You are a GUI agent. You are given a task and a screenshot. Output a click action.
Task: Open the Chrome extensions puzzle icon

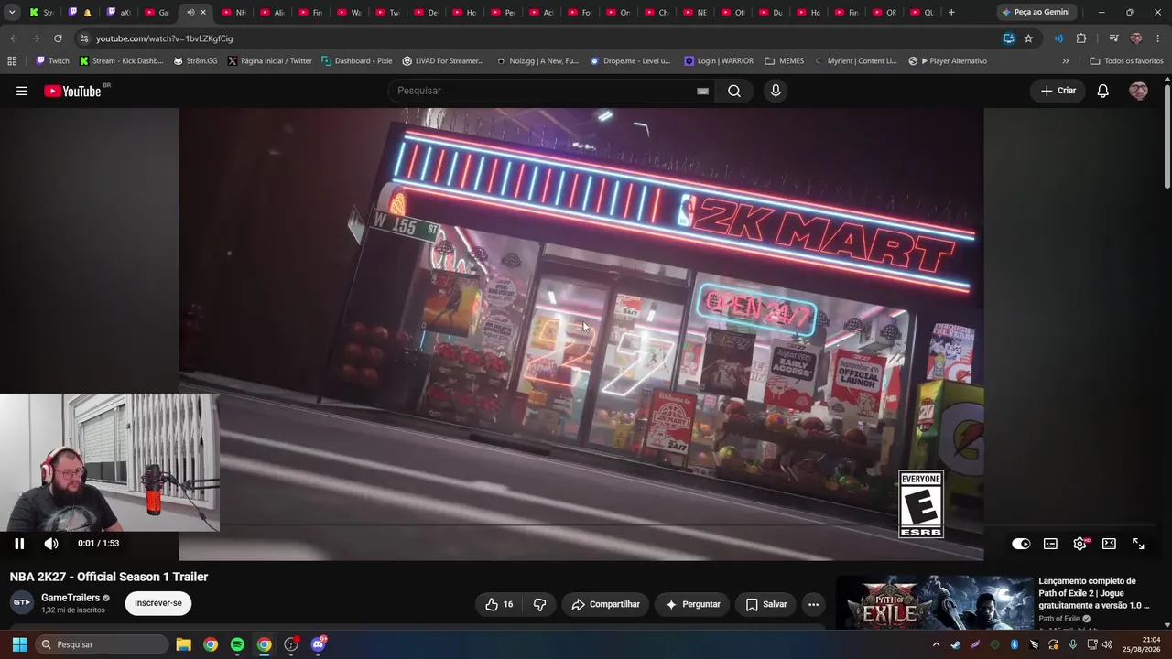(1081, 38)
